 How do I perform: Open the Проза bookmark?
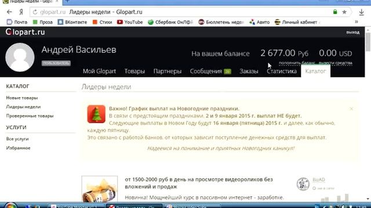[x=42, y=22]
